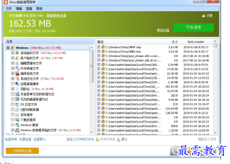Click the 远程桌面缓存 icon
The height and width of the screenshot is (164, 230).
[17, 84]
